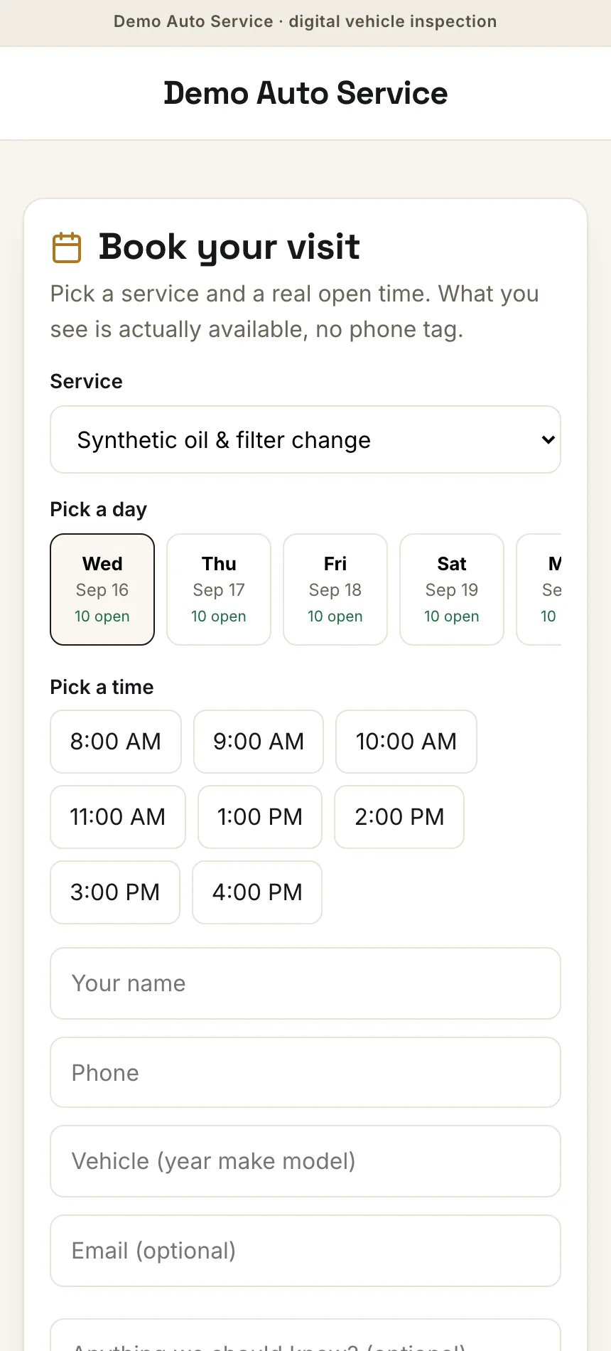Click the calendar icon beside Book your visit
The height and width of the screenshot is (1351, 611).
pyautogui.click(x=67, y=247)
